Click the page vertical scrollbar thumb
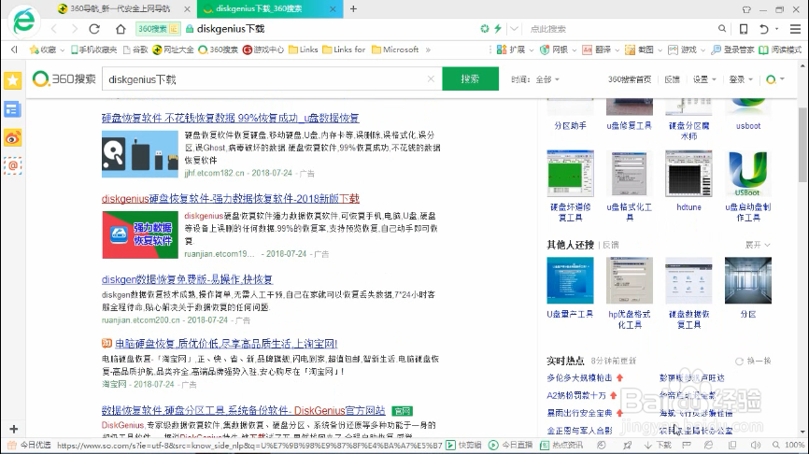This screenshot has height=454, width=809. tap(802, 145)
